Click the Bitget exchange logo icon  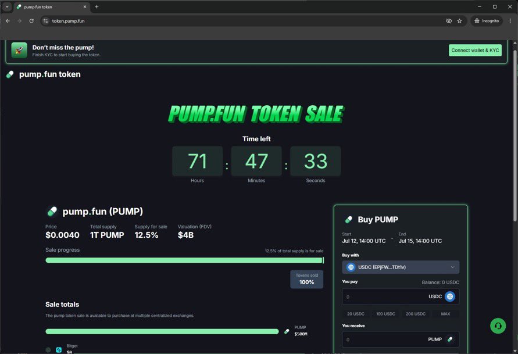[x=59, y=350]
